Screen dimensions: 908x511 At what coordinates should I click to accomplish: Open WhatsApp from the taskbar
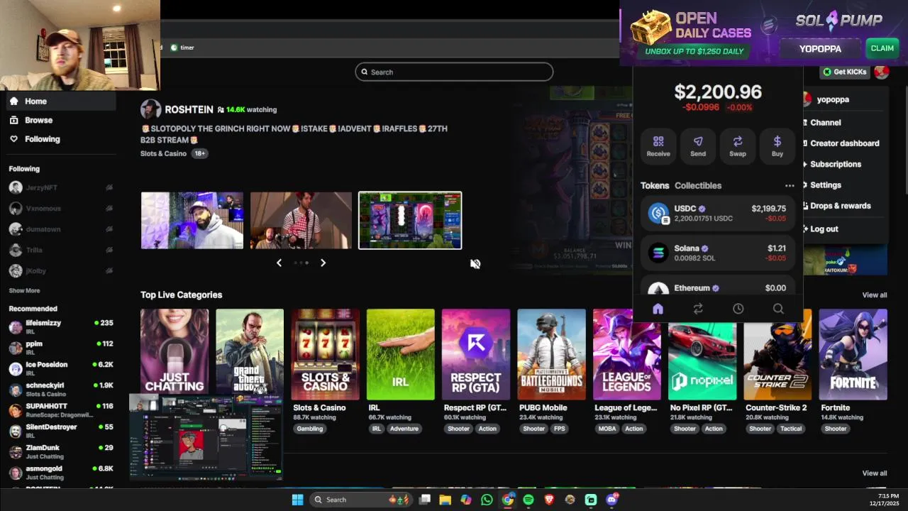(x=487, y=500)
